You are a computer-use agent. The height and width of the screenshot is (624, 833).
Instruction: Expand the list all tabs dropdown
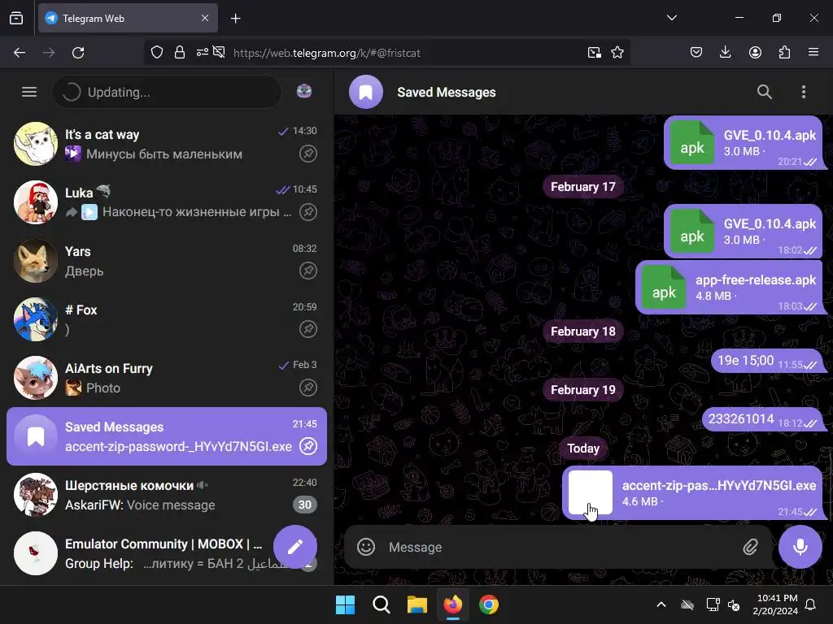click(x=671, y=18)
